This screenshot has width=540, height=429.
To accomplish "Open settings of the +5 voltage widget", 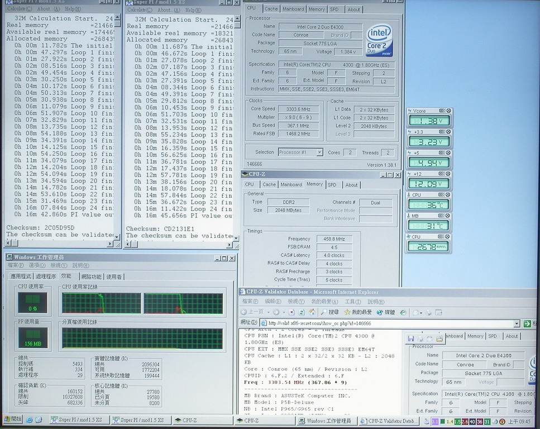I will tap(442, 152).
